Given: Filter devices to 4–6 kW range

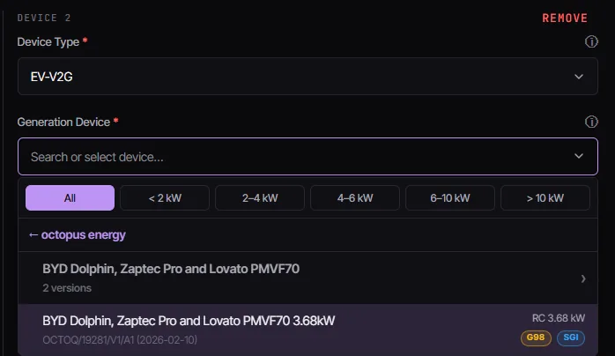Looking at the screenshot, I should 355,198.
